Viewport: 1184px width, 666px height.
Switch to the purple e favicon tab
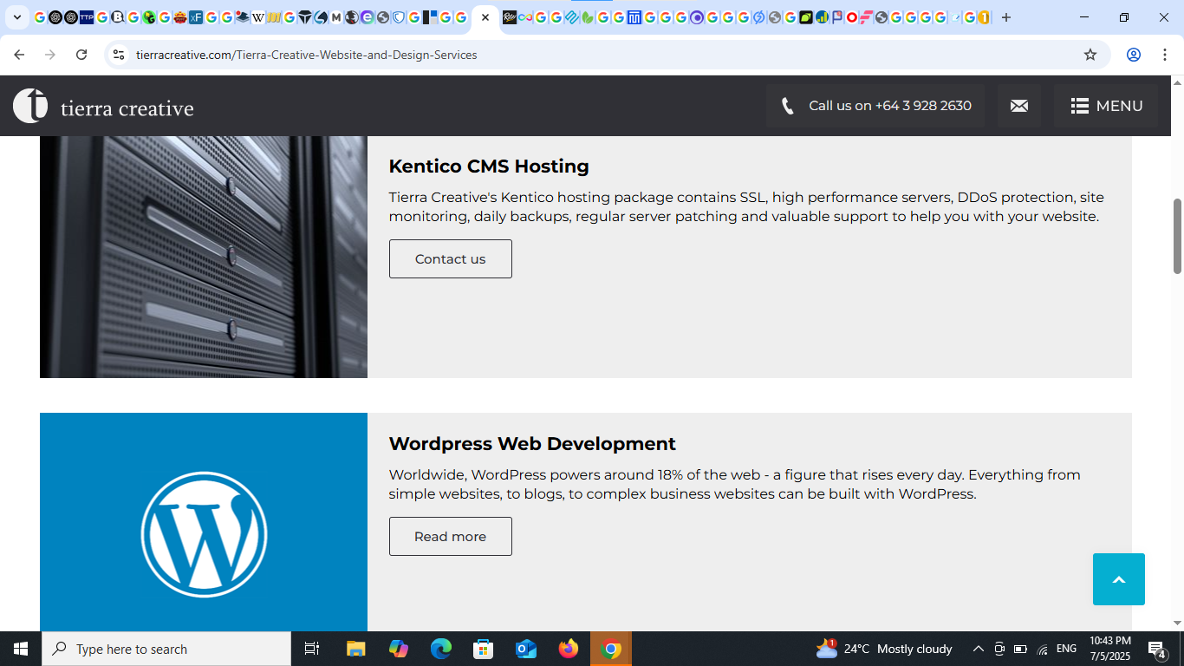click(368, 17)
